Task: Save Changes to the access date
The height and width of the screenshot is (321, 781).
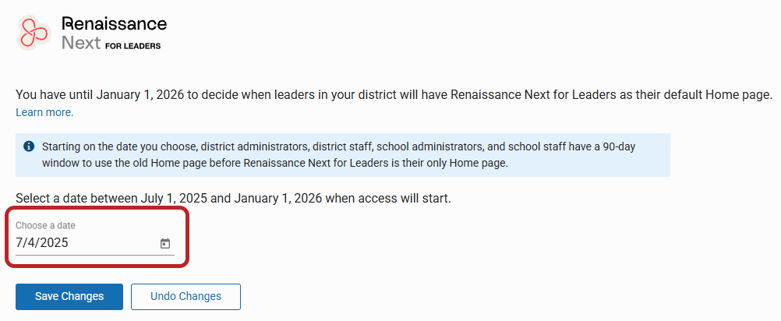Action: click(x=69, y=297)
